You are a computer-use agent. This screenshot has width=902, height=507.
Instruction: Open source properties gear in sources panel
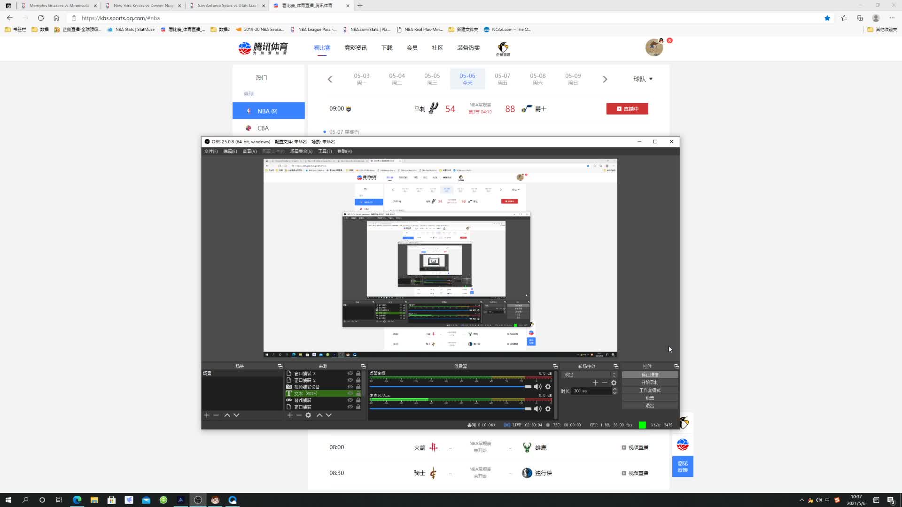point(308,415)
